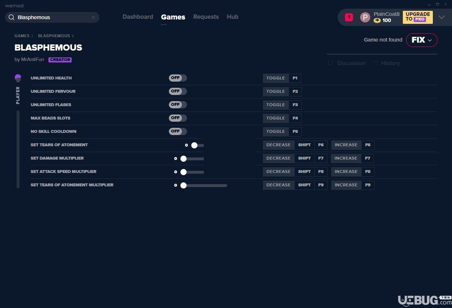
Task: Click the No Skill Cooldown TOGGLE hotkey button
Action: click(276, 131)
